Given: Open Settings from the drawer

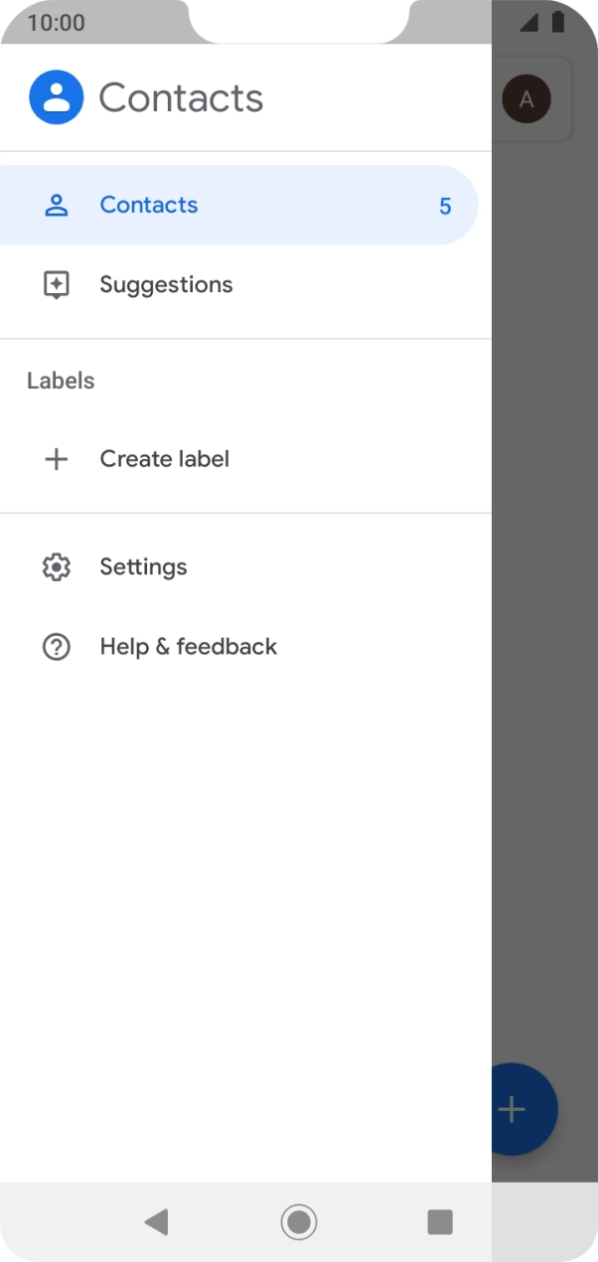Looking at the screenshot, I should [x=143, y=567].
